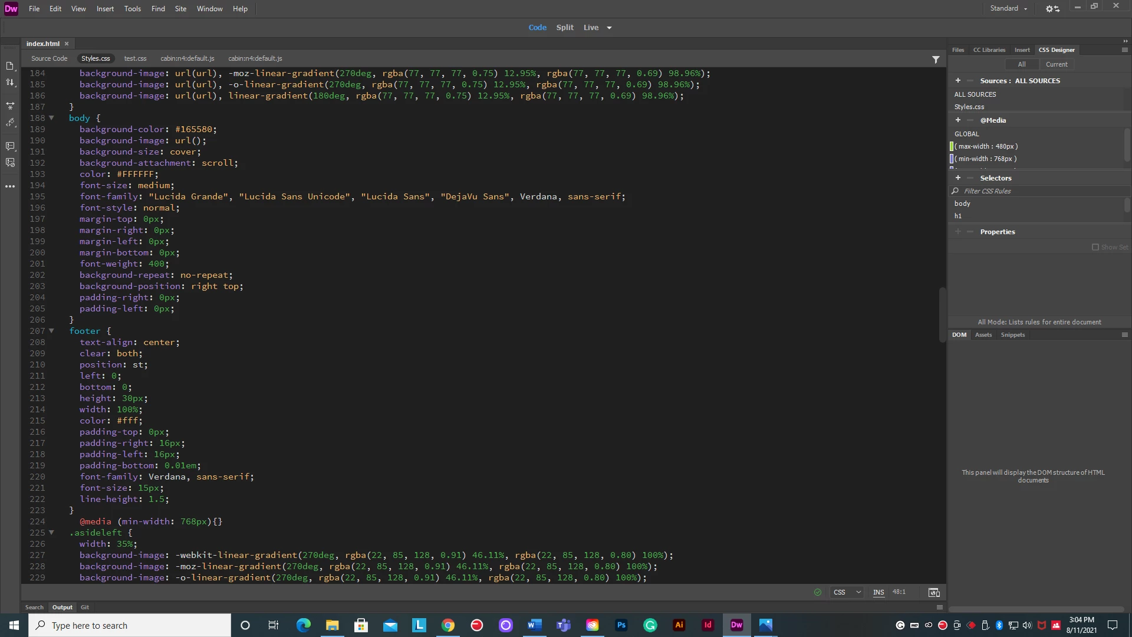Toggle the INS insert mode indicator
1132x637 pixels.
point(878,592)
